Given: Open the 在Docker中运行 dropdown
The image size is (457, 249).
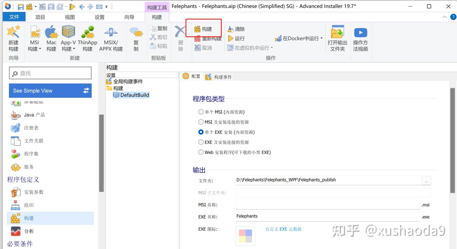Looking at the screenshot, I should coord(320,38).
